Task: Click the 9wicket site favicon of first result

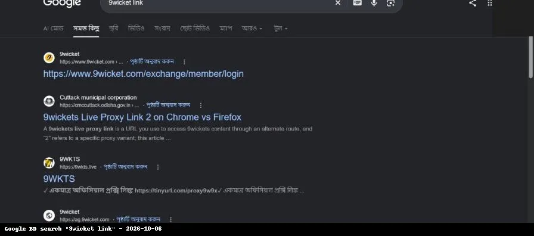Action: pyautogui.click(x=49, y=58)
